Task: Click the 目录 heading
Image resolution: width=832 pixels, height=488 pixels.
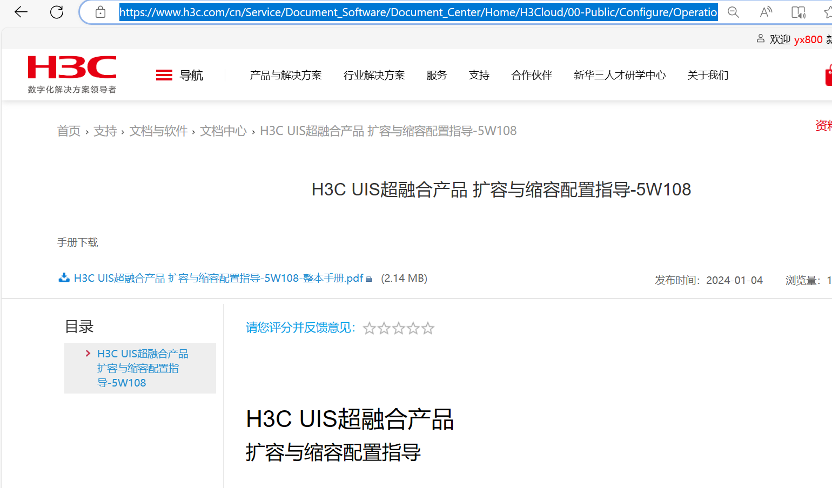Action: [79, 327]
